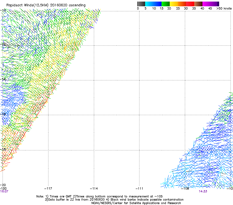Click the longitude axis label '-117'
The width and height of the screenshot is (233, 205).
click(x=48, y=189)
